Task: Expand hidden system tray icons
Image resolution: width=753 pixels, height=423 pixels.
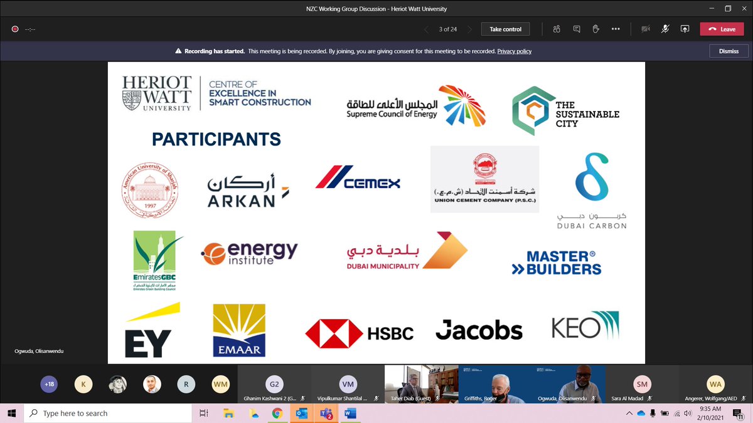Action: point(629,413)
